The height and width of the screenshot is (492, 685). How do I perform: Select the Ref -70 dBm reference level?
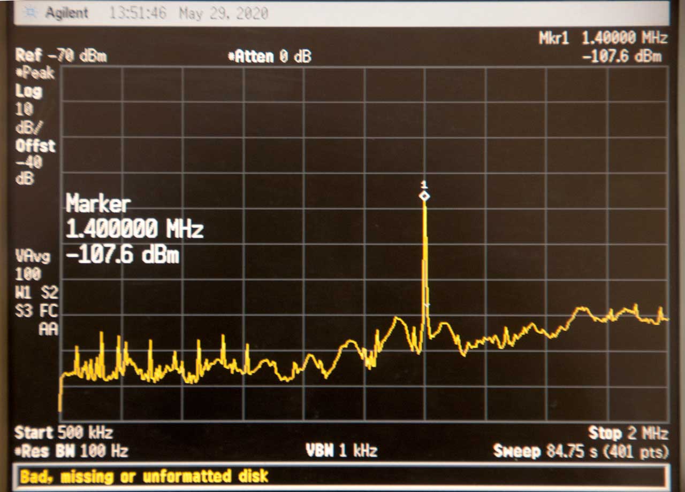[x=60, y=55]
